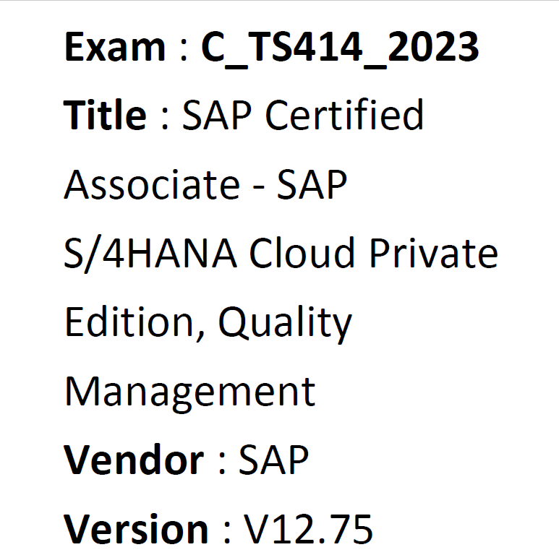The image size is (559, 555).
Task: Click the bold 'Title' label
Action: point(105,114)
